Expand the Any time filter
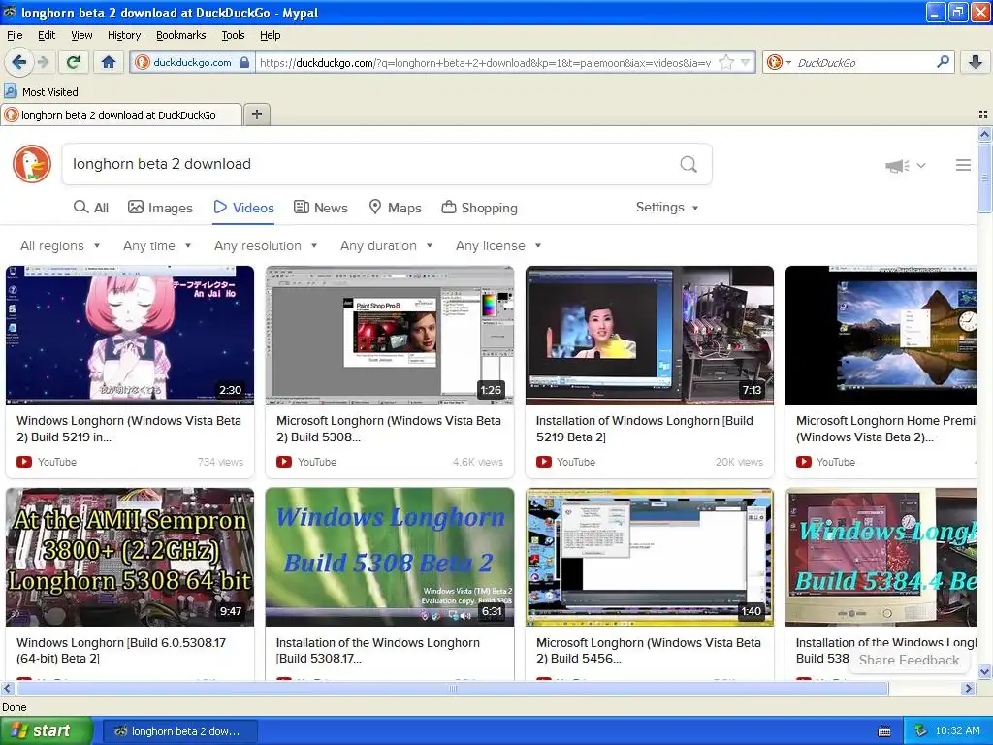This screenshot has width=993, height=745. [x=157, y=245]
